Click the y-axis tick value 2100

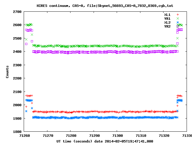[17, 92]
